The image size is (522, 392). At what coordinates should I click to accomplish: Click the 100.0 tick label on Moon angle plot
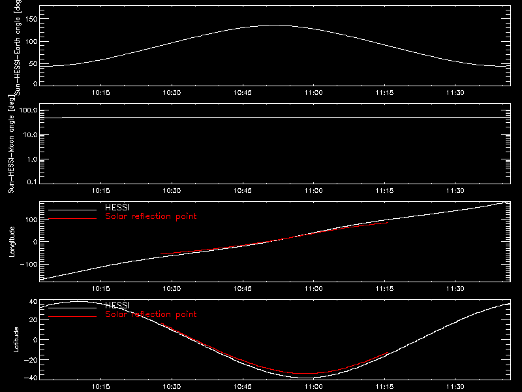[x=29, y=110]
